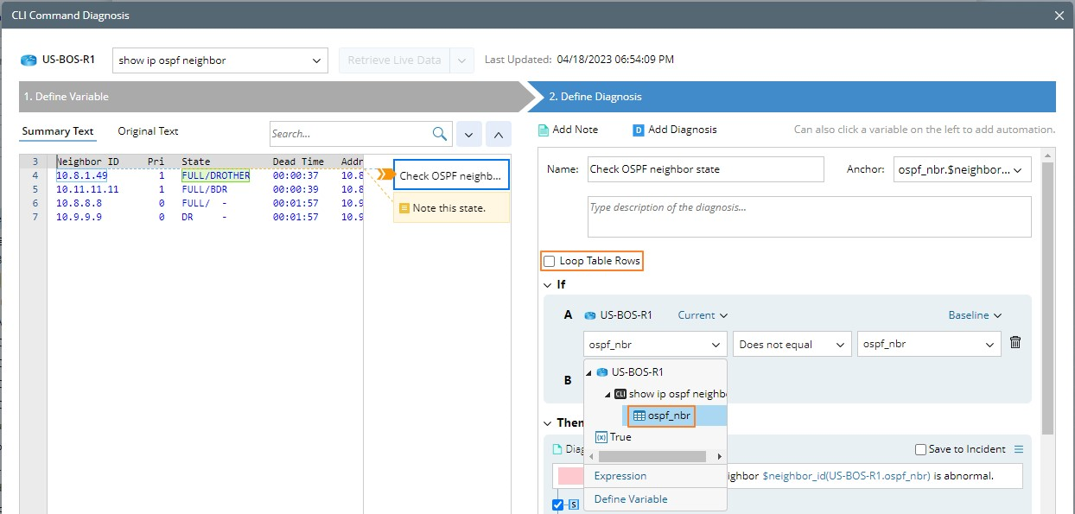Screen dimensions: 1075x514
Task: Select the ospf_nbr table variable in tree
Action: (662, 416)
